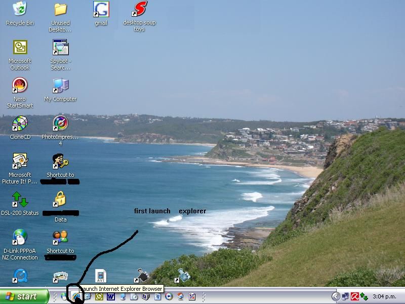405x304 pixels.
Task: Select the PhotoImpression 4 desktop icon
Action: tap(60, 131)
